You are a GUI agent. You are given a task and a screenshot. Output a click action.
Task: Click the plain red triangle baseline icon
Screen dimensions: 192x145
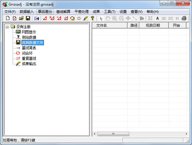click(x=45, y=18)
